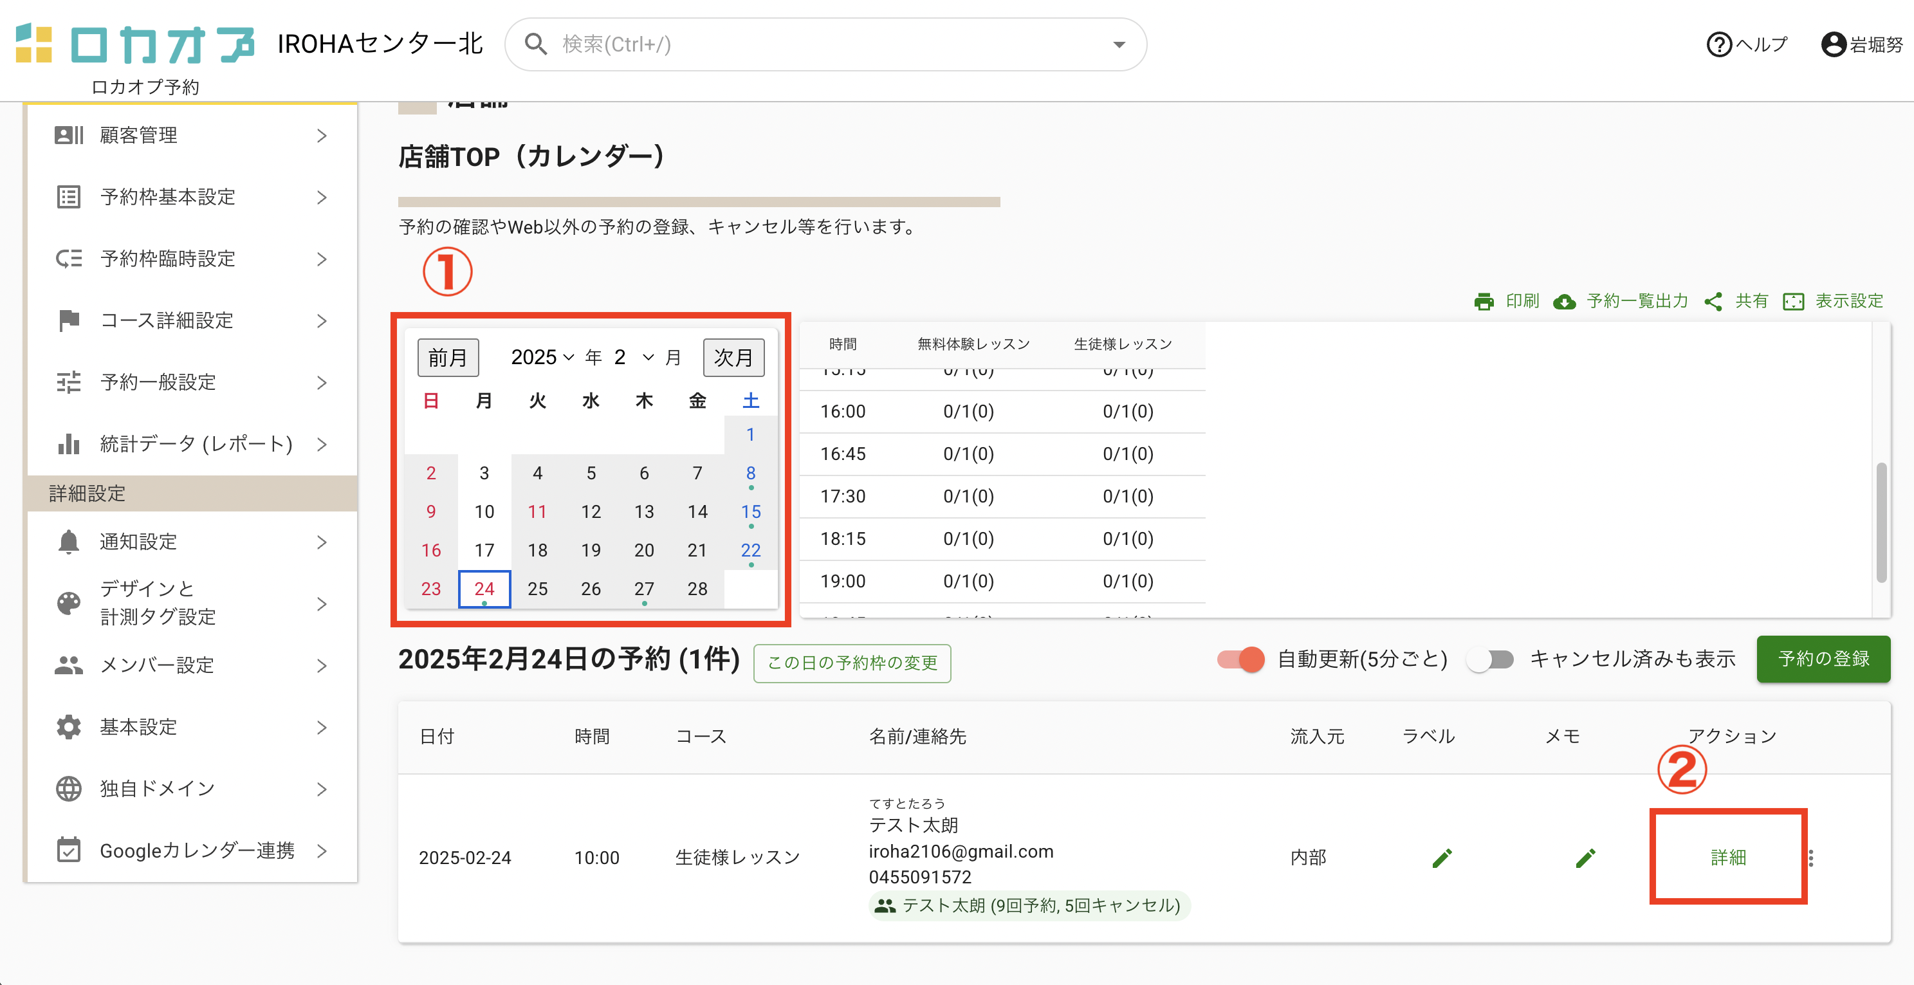Image resolution: width=1914 pixels, height=985 pixels.
Task: Open the month dropdown showing 2
Action: [634, 357]
